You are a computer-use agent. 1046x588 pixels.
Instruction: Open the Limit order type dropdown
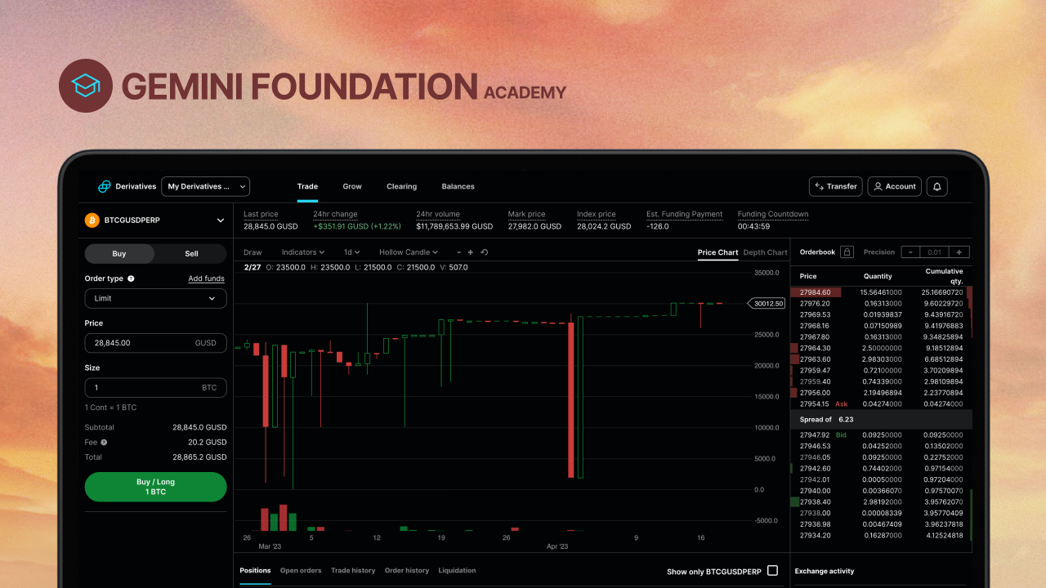click(x=155, y=298)
